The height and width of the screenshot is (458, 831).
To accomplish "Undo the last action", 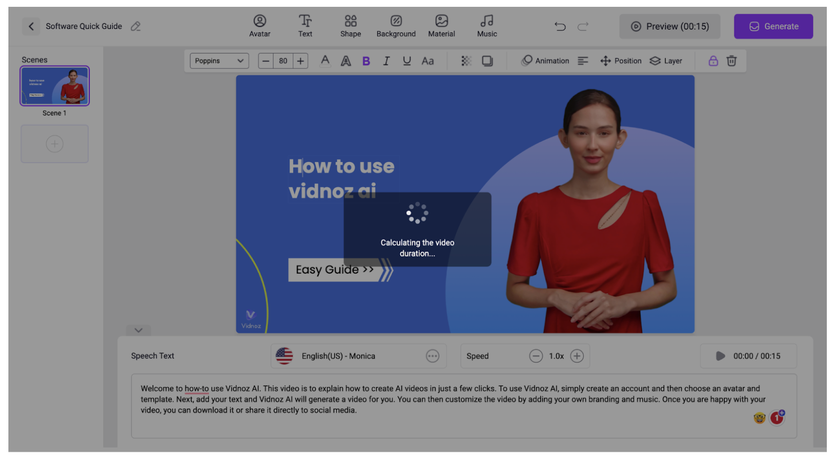I will click(560, 26).
